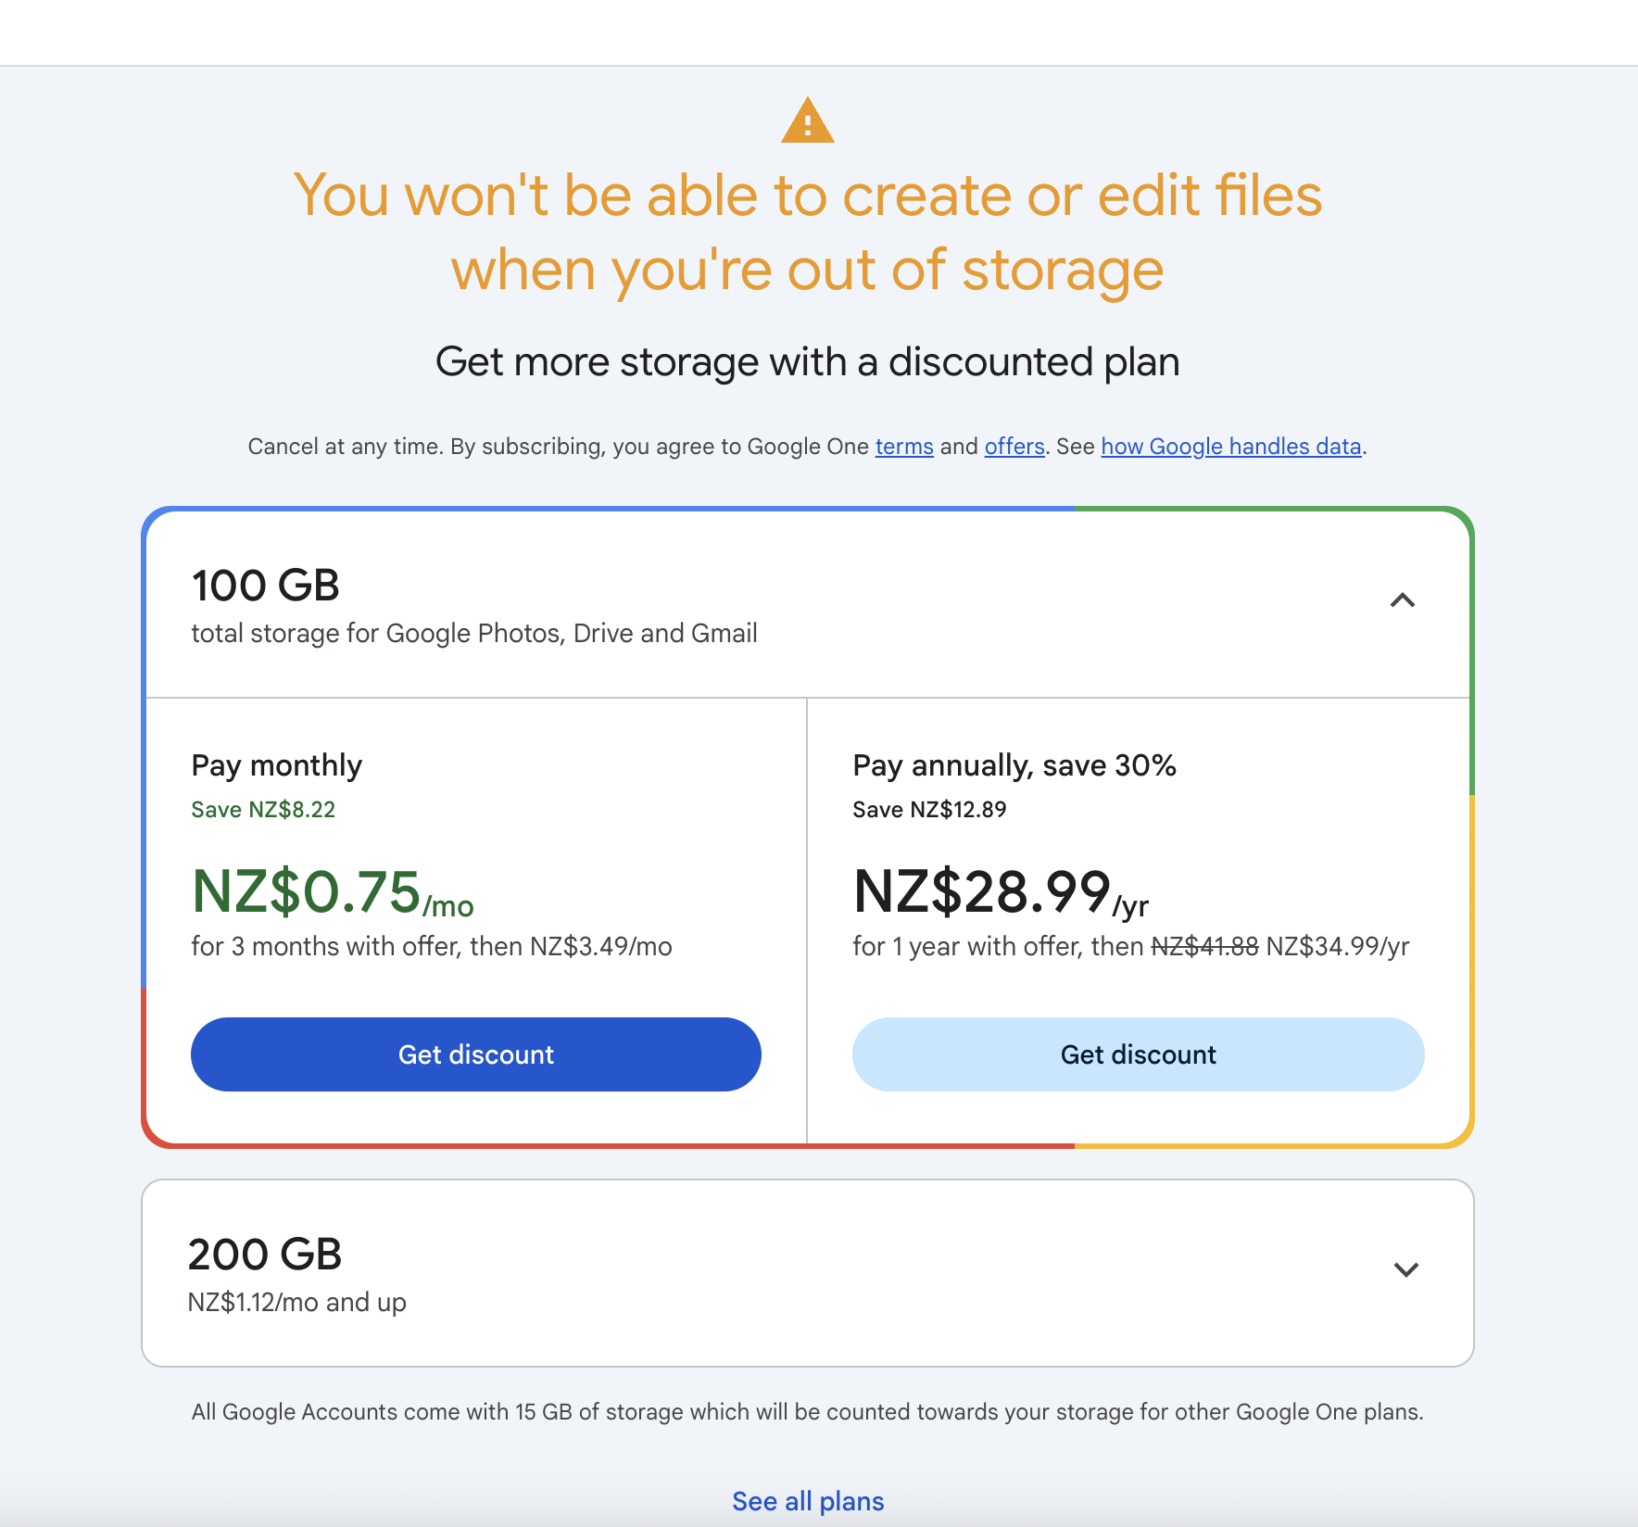Click the NZ$0.75/mo price text
The image size is (1638, 1527).
[x=332, y=892]
